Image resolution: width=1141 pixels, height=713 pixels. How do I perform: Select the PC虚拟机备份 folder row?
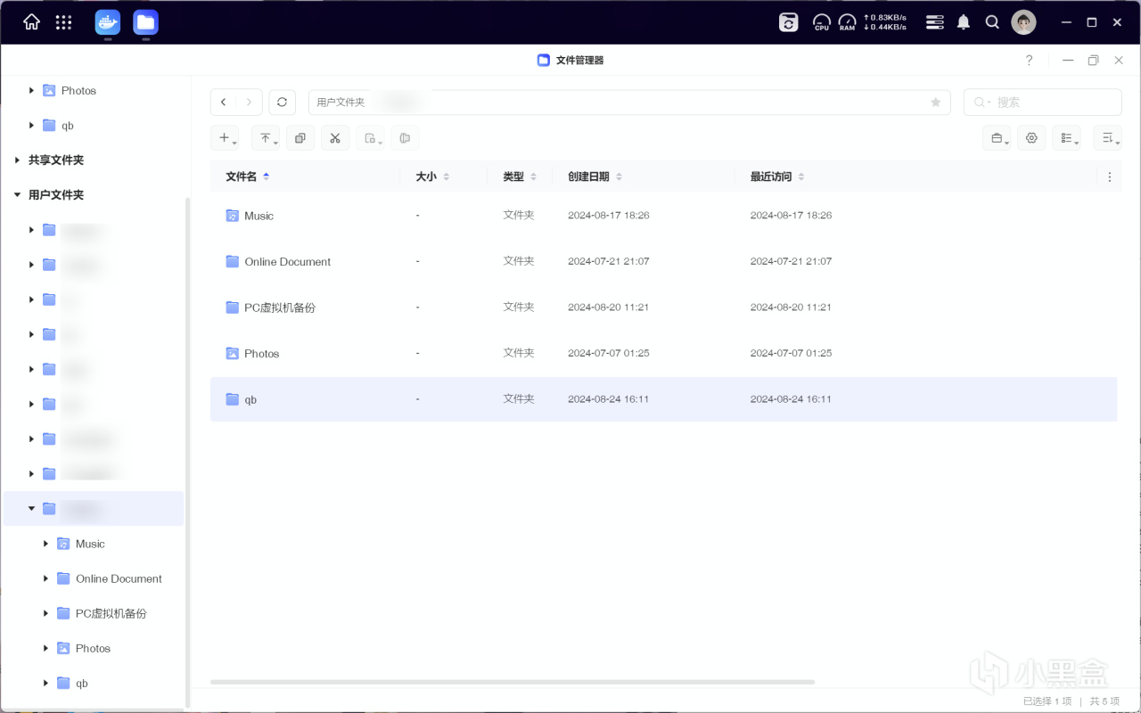280,307
